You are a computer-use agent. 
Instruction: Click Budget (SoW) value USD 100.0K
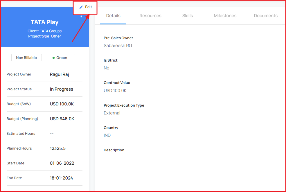[x=62, y=104]
